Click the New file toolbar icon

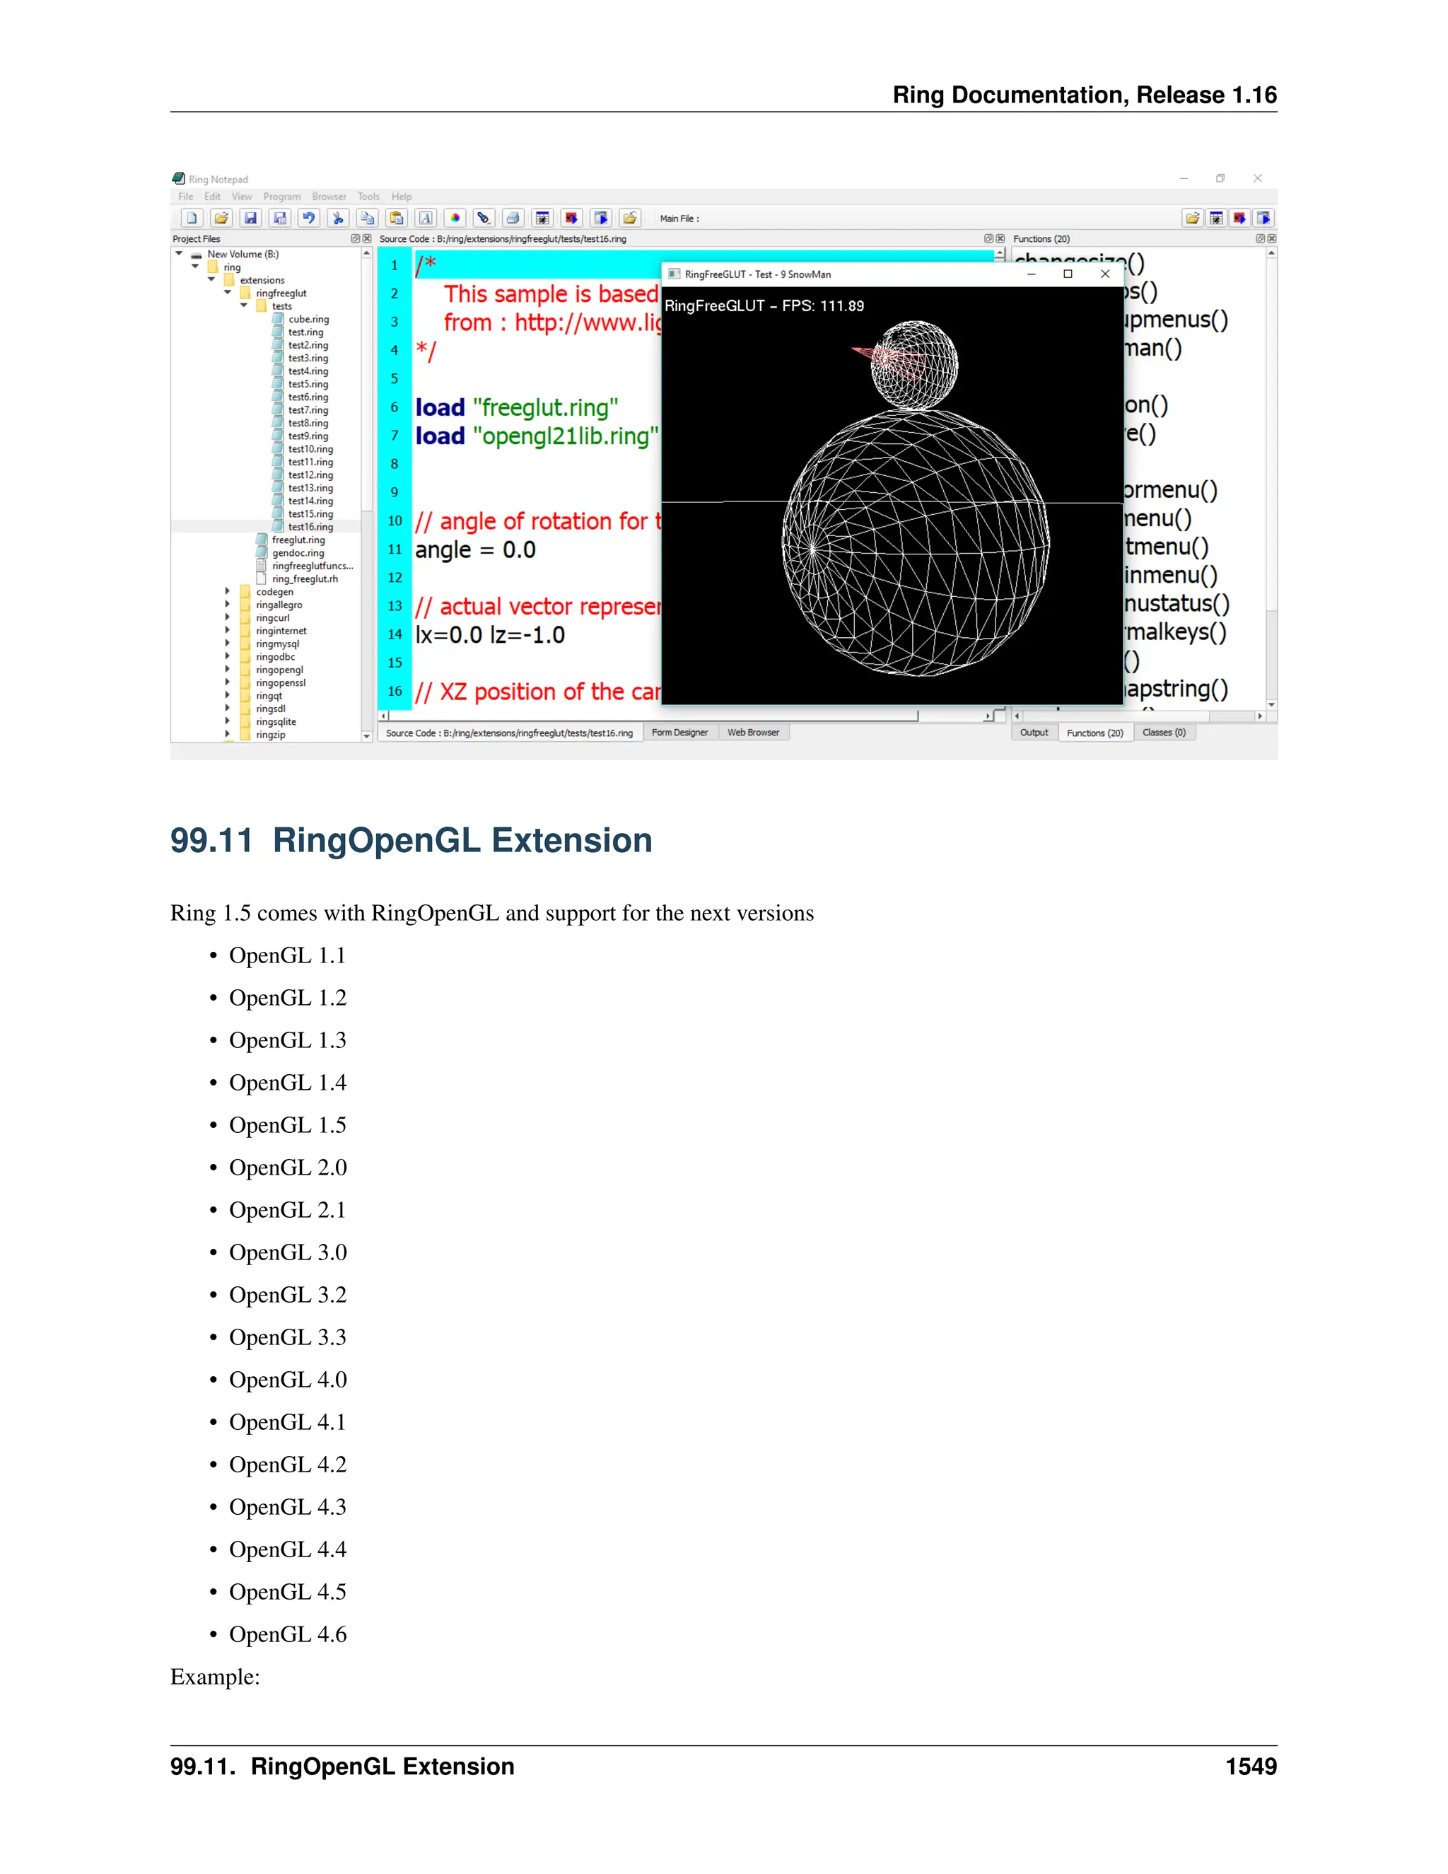point(192,218)
